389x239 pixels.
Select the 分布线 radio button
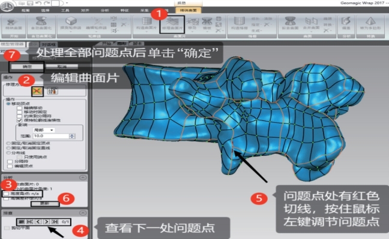click(x=8, y=153)
